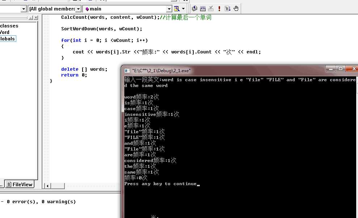Run program with red exclamation icon
Screen dimensions: 358x218
pos(219,9)
